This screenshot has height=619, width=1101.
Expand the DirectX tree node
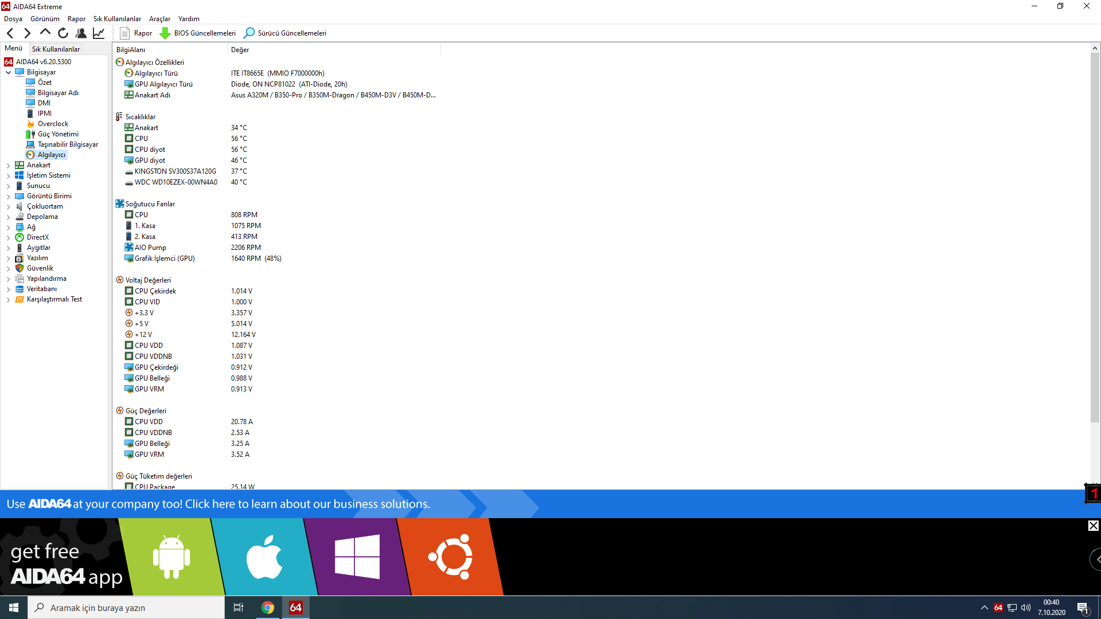(9, 238)
